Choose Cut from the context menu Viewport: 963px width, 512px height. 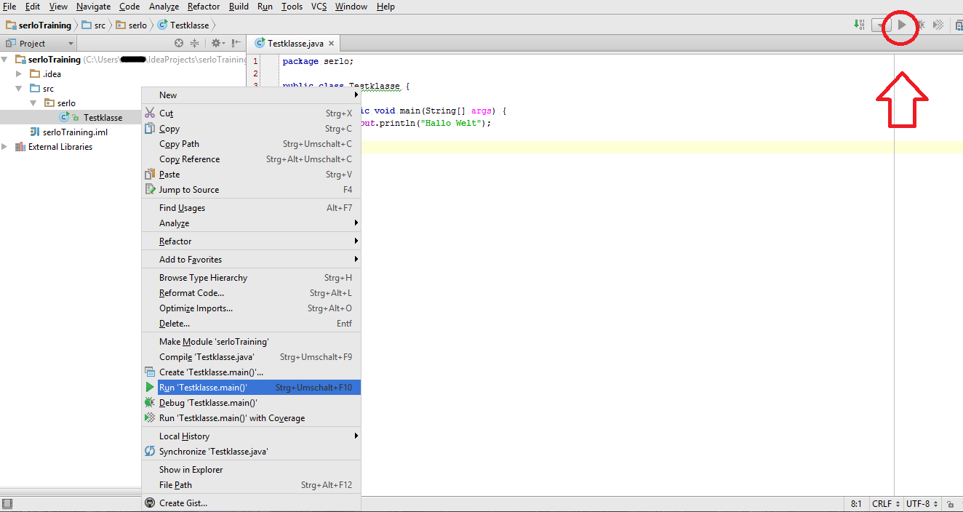pos(251,113)
